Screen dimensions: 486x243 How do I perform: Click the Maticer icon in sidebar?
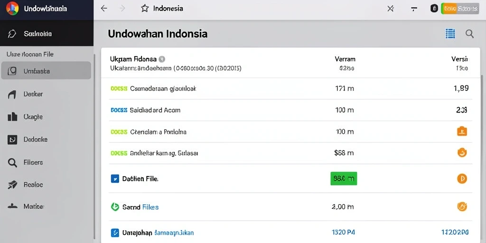(12, 206)
